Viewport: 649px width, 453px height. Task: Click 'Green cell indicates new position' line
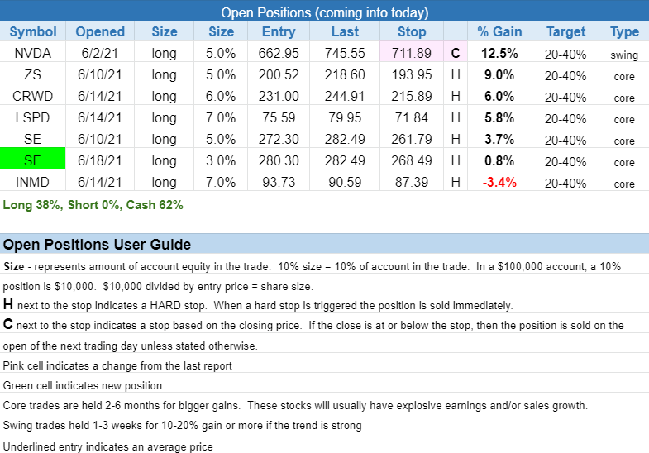click(83, 385)
